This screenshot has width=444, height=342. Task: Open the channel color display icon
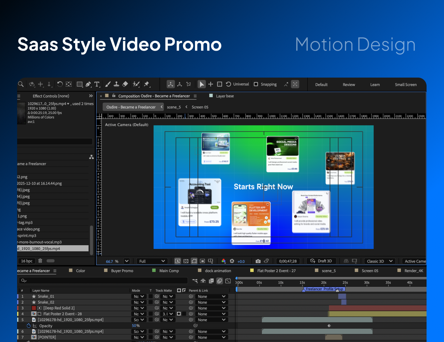(224, 261)
